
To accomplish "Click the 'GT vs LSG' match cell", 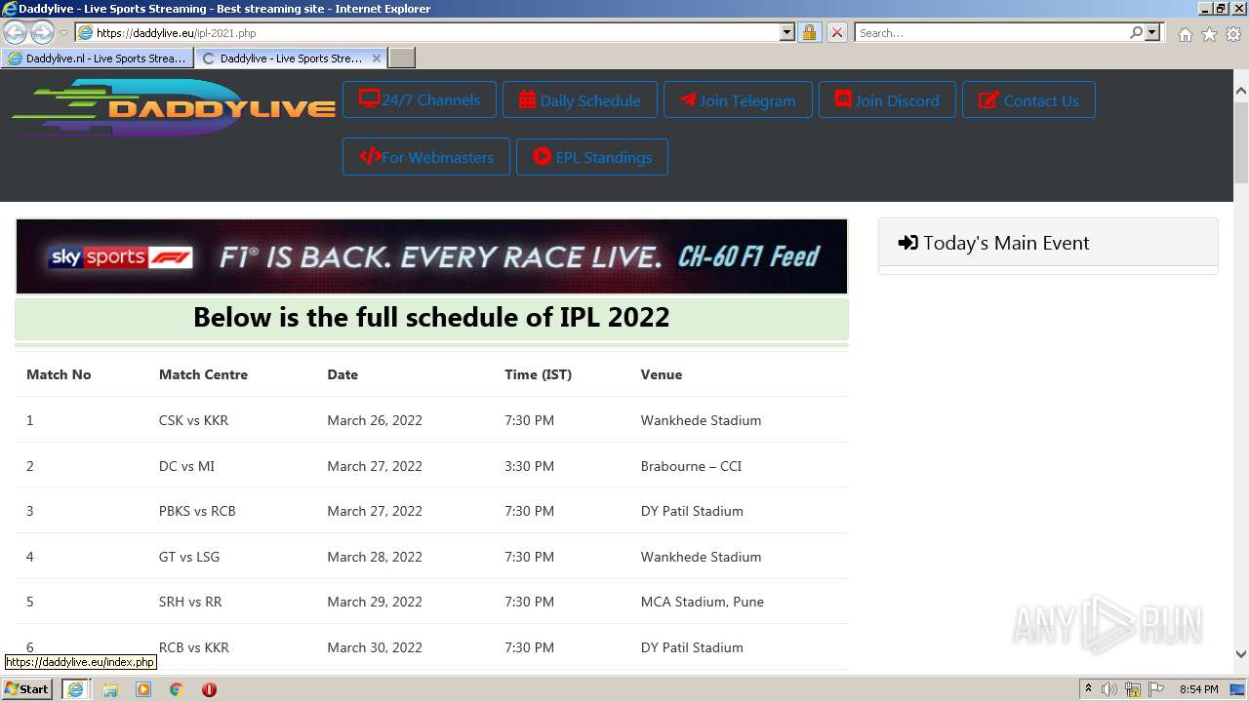I will [189, 557].
